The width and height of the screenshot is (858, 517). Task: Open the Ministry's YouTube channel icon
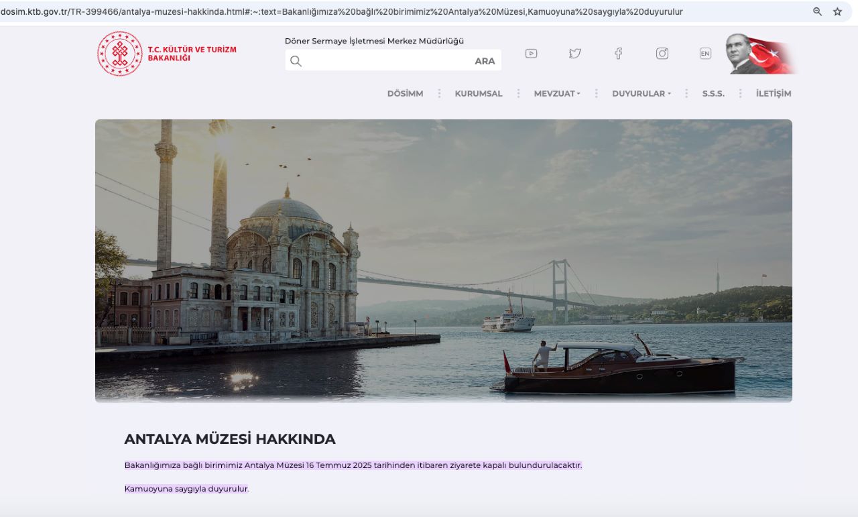(531, 53)
